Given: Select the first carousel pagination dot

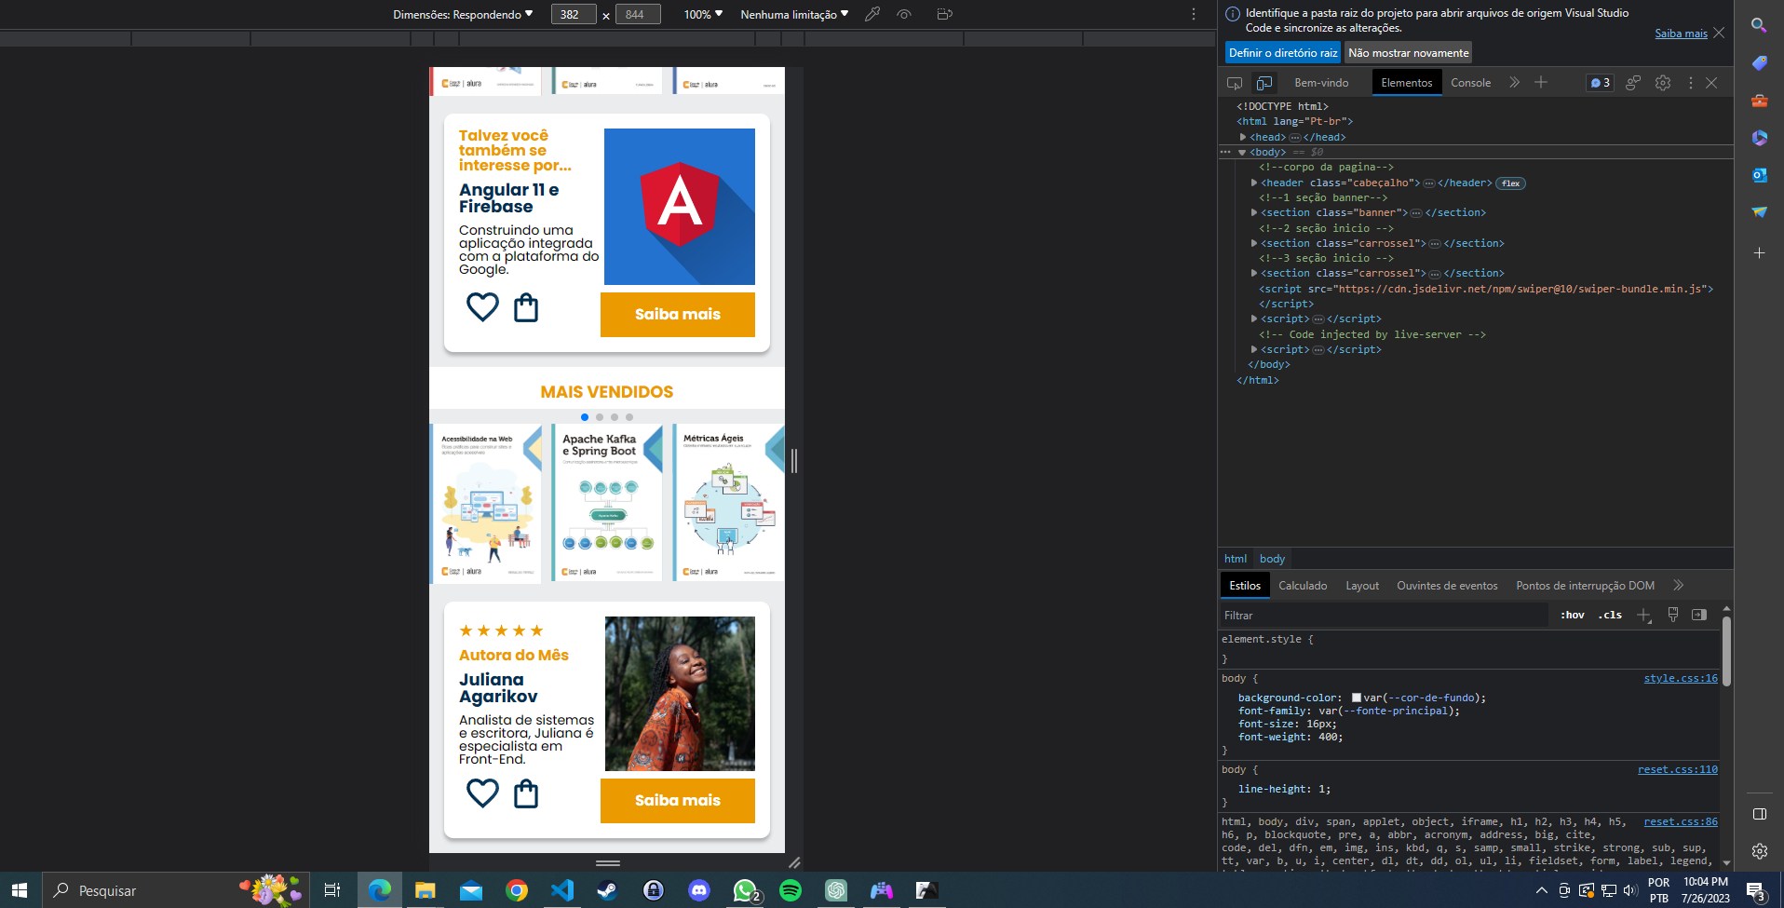Looking at the screenshot, I should [x=585, y=417].
